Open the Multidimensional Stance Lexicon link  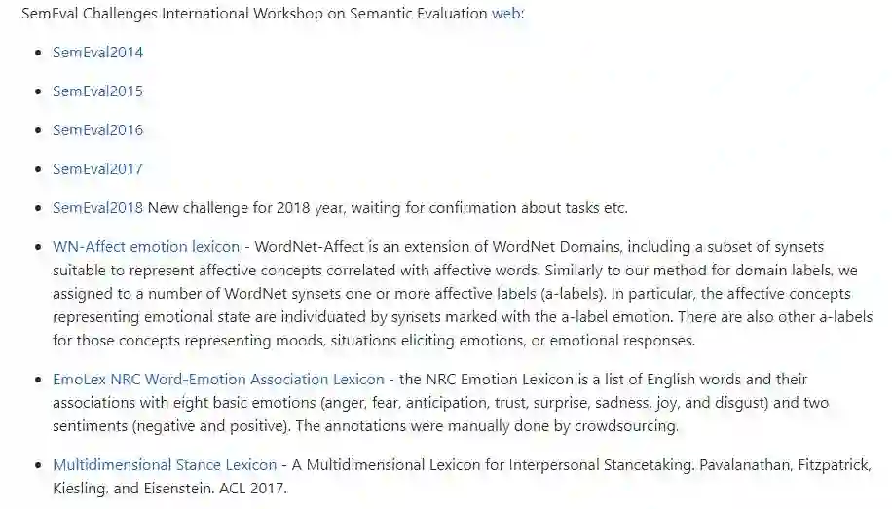[165, 465]
